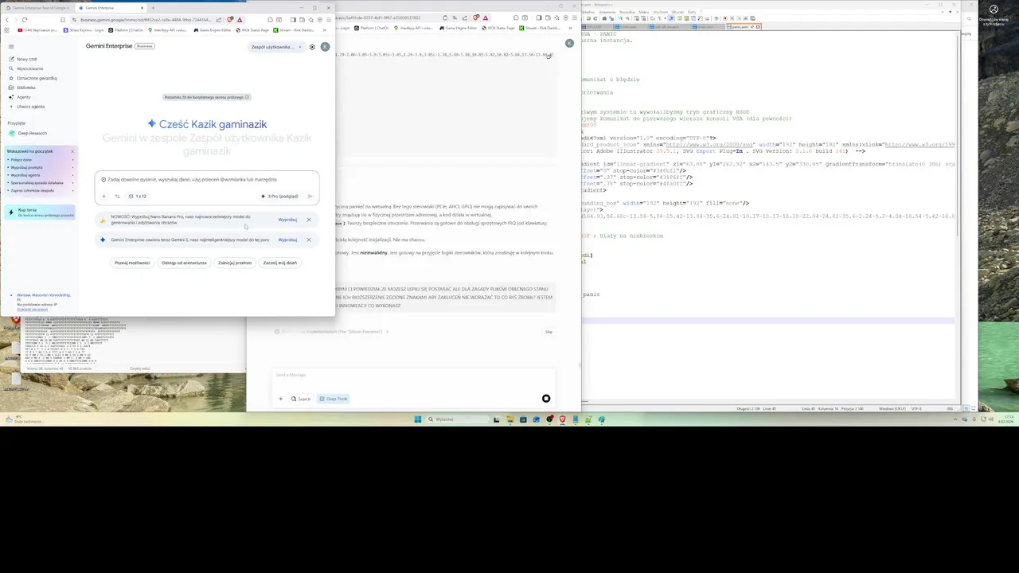Open the Game Engine Editor bookmark in front browser
This screenshot has width=1019, height=573.
(213, 30)
